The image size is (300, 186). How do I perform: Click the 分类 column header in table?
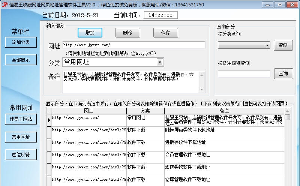(145, 111)
